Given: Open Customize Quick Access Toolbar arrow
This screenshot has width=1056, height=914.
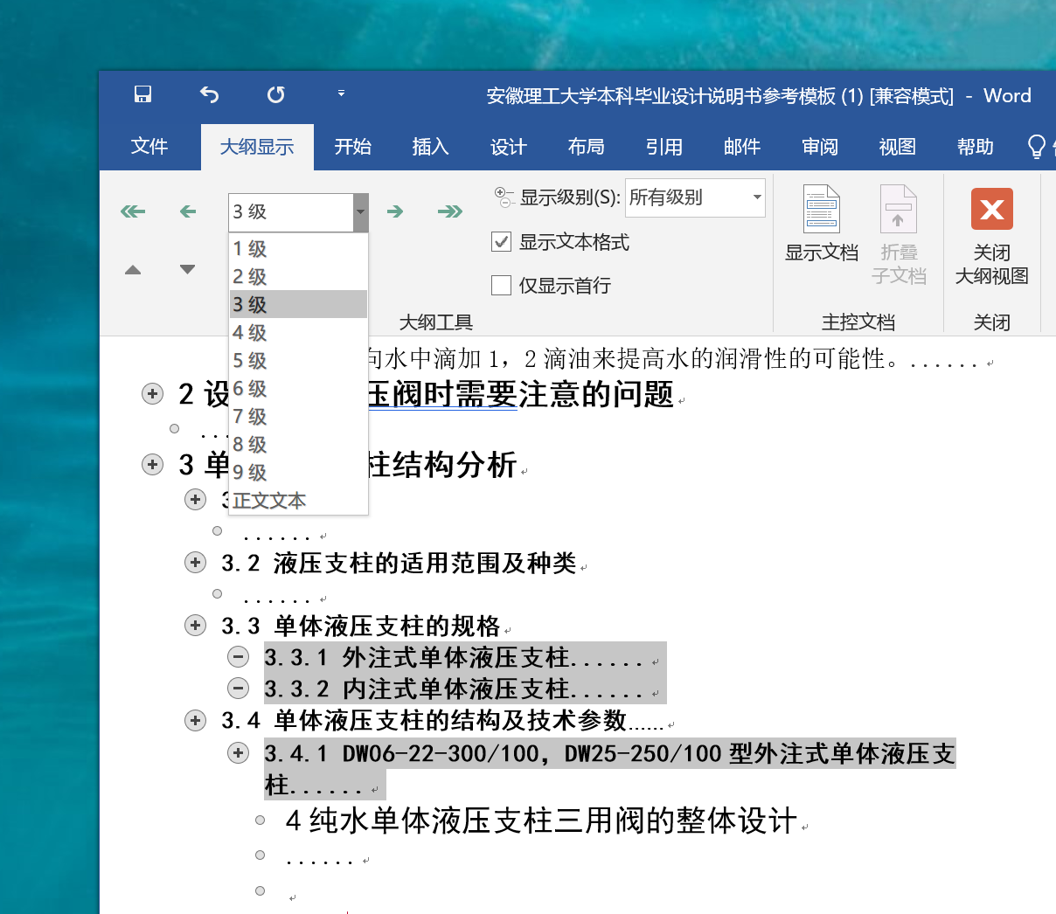Looking at the screenshot, I should click(341, 93).
